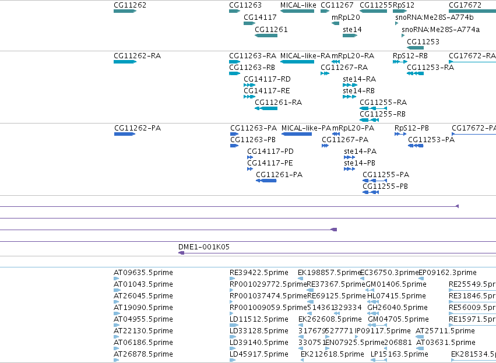Click the CG11253-RA transcript

415,73
